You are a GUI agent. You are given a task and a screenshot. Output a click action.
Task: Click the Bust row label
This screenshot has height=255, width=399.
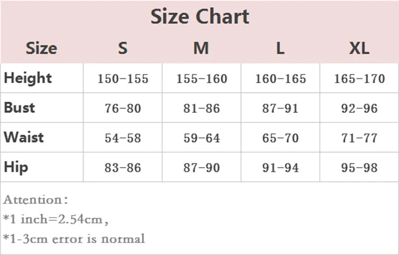(x=19, y=108)
